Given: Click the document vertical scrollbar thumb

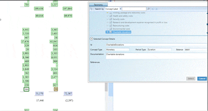Looking at the screenshot, I should (x=106, y=87).
